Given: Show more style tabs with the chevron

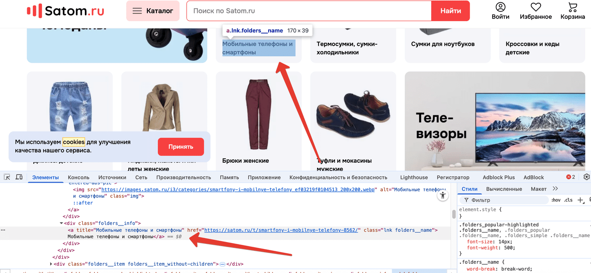Looking at the screenshot, I should tap(555, 189).
